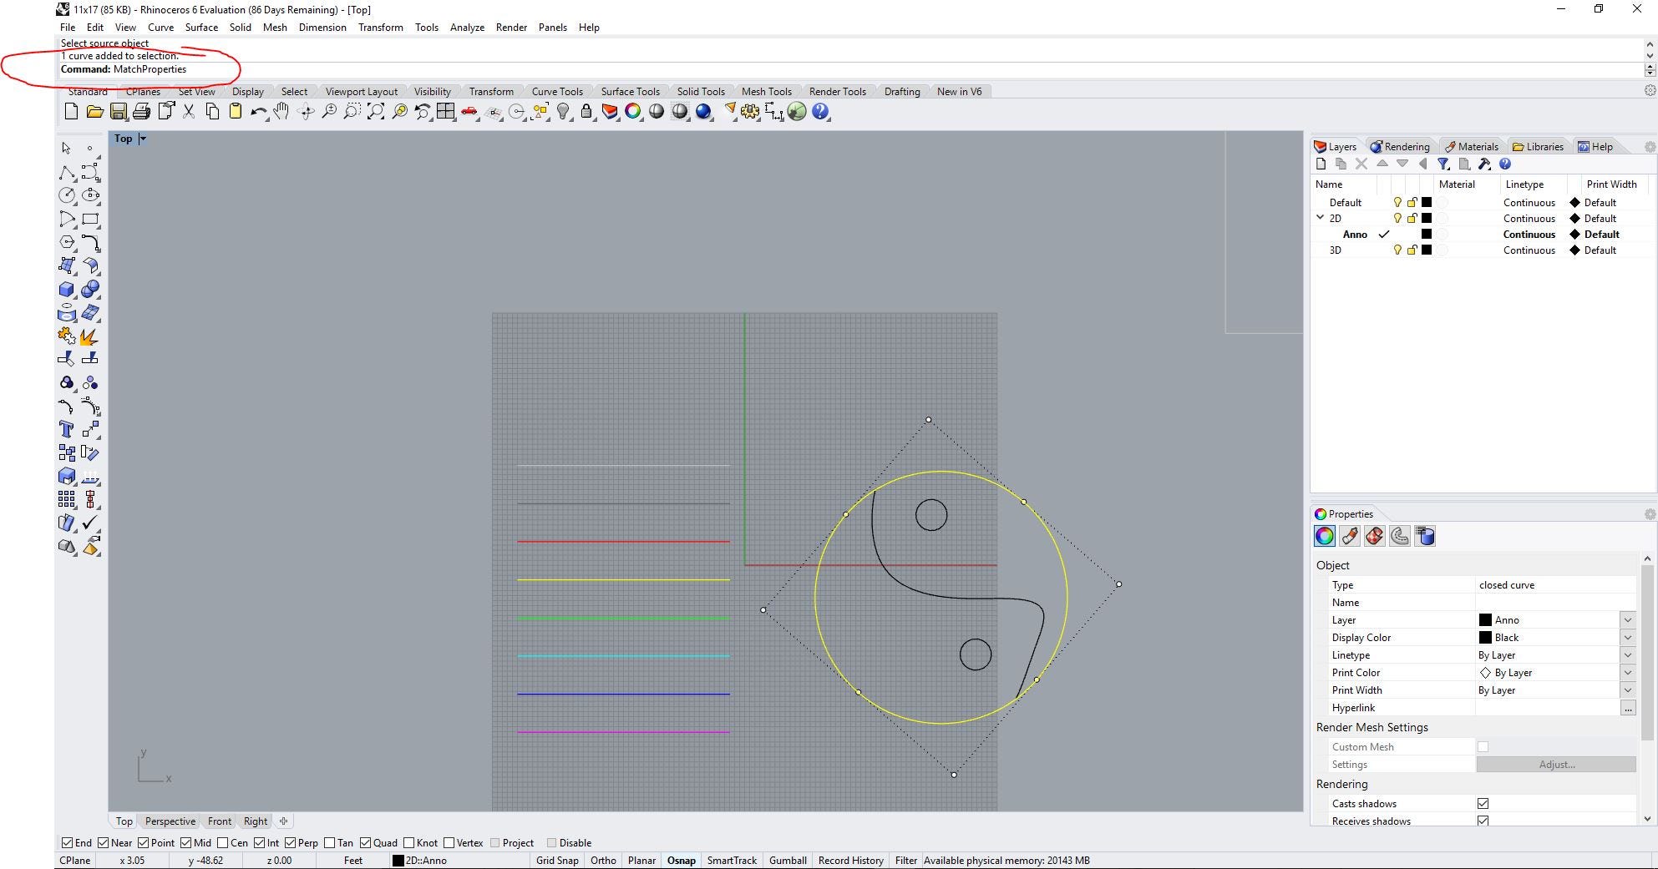Open the Linetype dropdown in Properties
The height and width of the screenshot is (869, 1658).
click(x=1627, y=654)
